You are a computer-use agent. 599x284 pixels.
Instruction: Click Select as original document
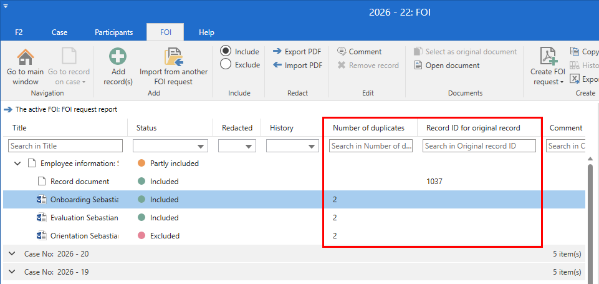(465, 52)
